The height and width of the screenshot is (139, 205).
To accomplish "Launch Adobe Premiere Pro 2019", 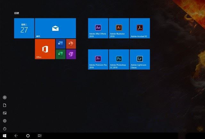I will (98, 60).
